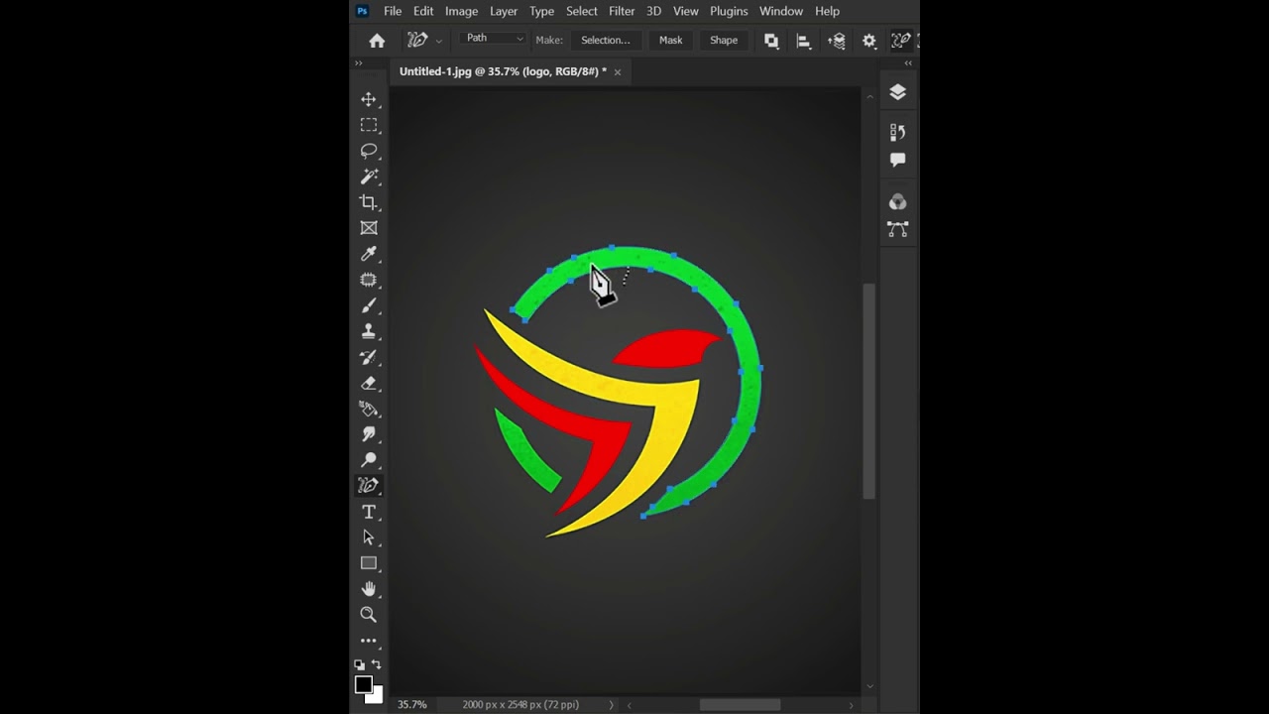
Task: Open the Plugins menu
Action: coord(729,11)
